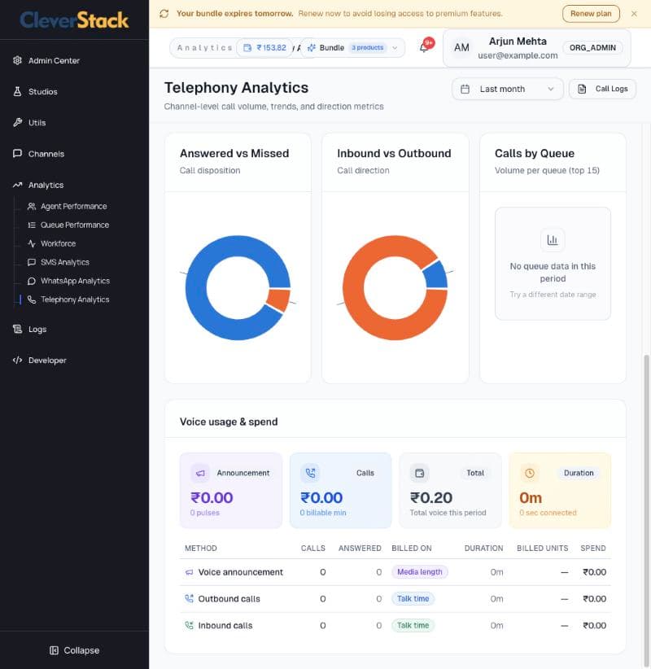Viewport: 651px width, 669px height.
Task: Click the AM user avatar
Action: [461, 48]
